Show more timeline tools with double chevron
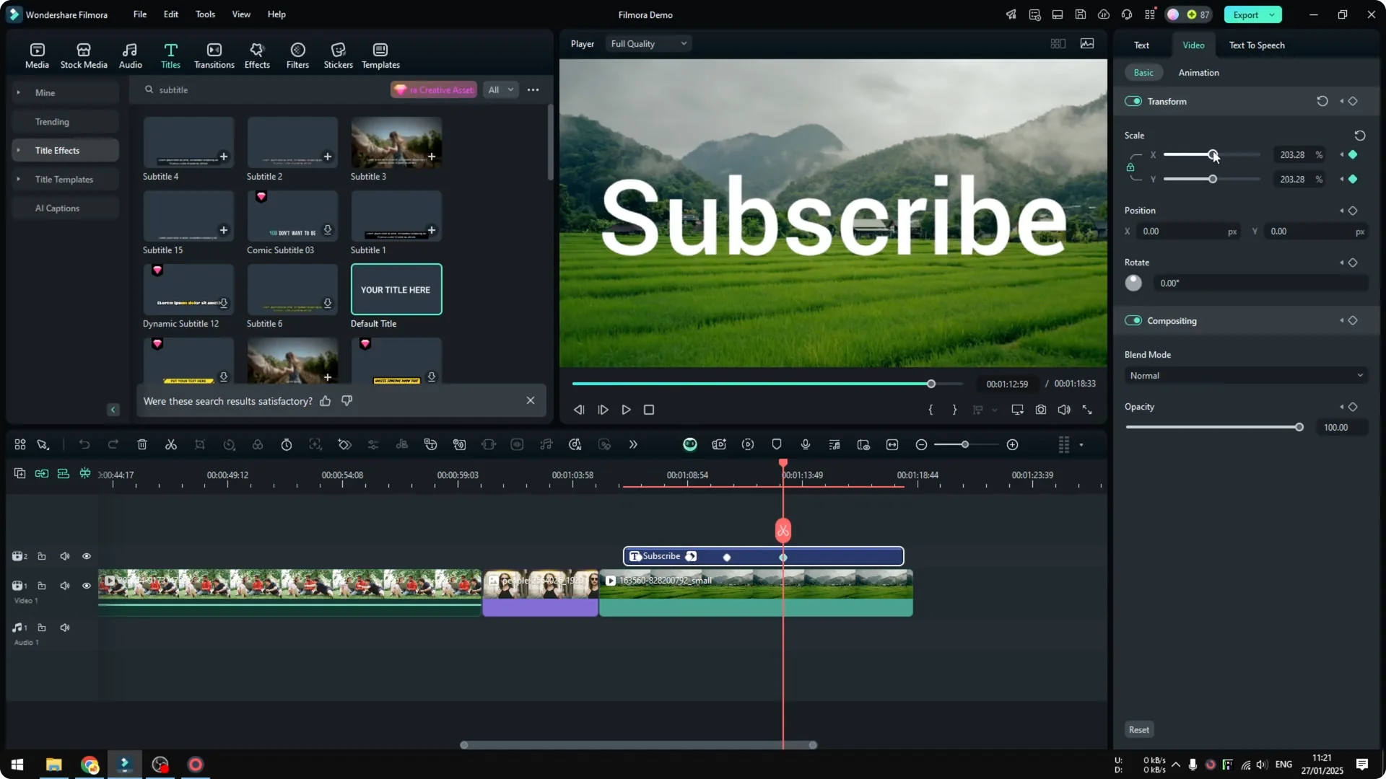The width and height of the screenshot is (1386, 779). coord(633,445)
